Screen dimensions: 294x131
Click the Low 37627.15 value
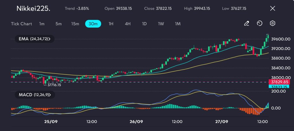234,9
